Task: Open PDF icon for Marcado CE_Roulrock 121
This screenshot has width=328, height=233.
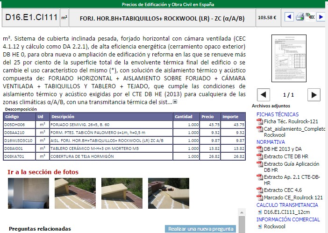Action: click(x=260, y=198)
